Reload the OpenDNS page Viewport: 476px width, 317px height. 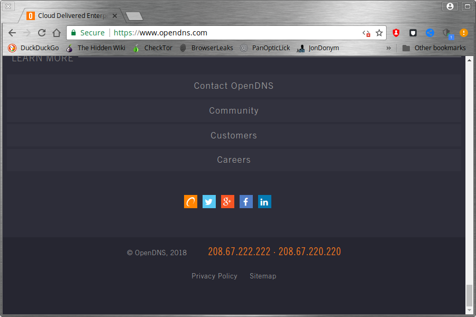pyautogui.click(x=42, y=33)
